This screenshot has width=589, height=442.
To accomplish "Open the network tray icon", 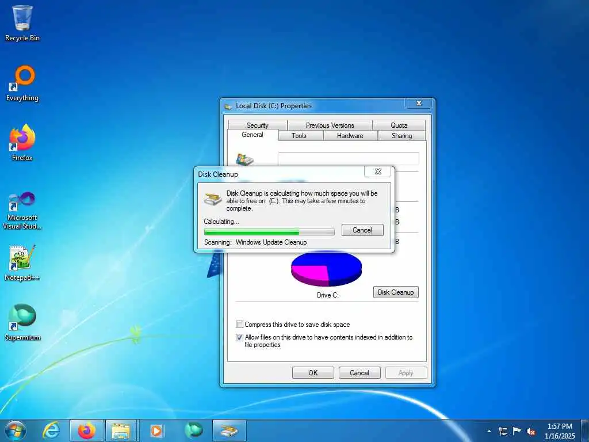I will (x=503, y=431).
